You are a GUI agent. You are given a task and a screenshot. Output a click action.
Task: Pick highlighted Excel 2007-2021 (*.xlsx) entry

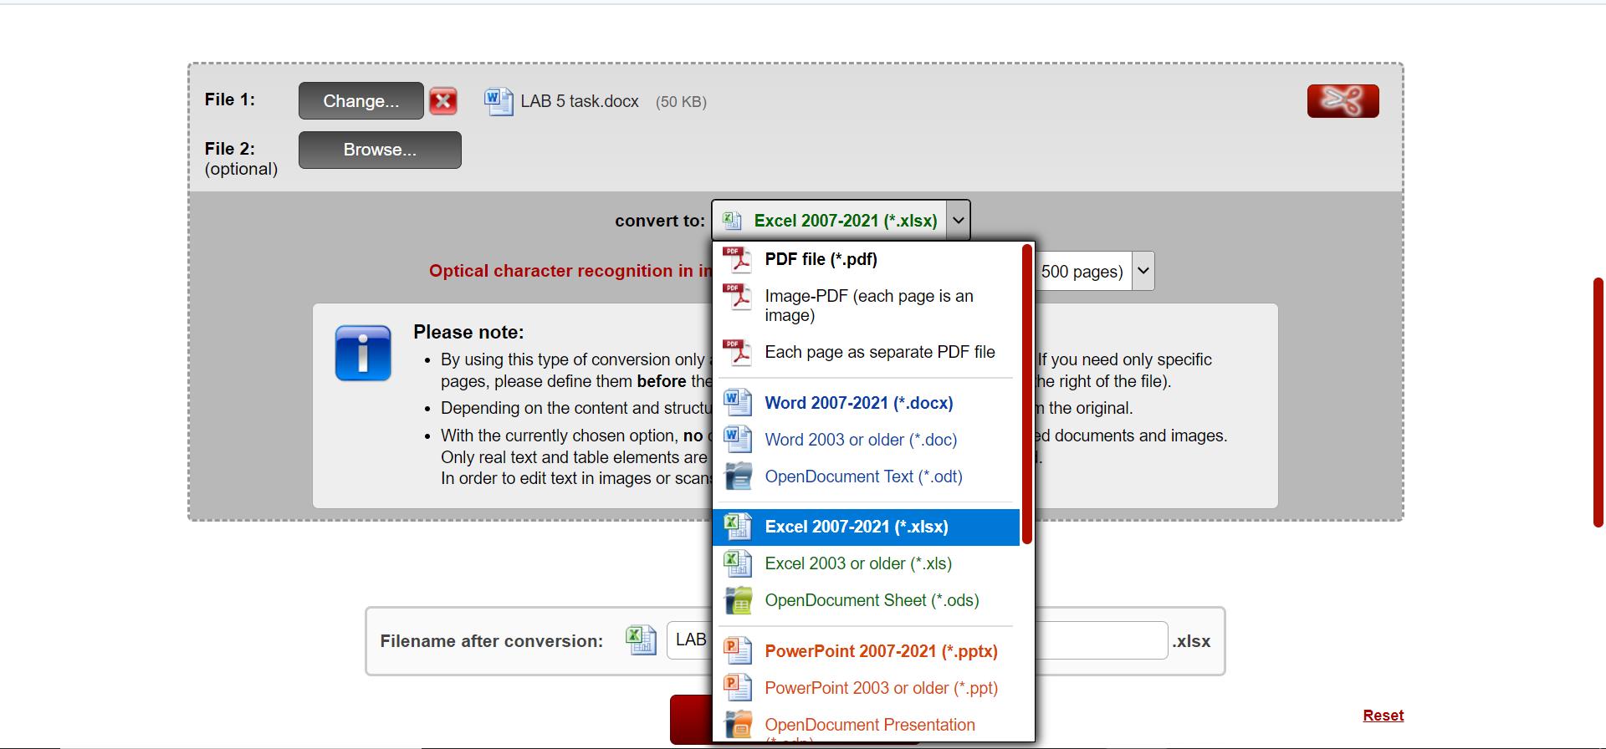(x=866, y=527)
